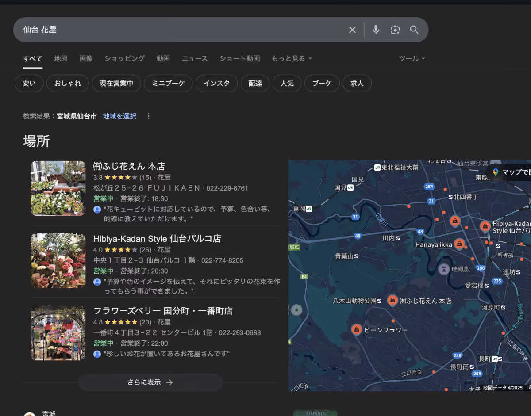
Task: Click the 東北福祉大前 JR station icon
Action: (x=377, y=168)
